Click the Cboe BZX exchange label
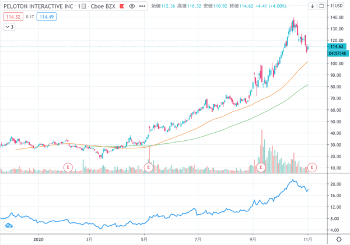The width and height of the screenshot is (350, 245). [103, 6]
